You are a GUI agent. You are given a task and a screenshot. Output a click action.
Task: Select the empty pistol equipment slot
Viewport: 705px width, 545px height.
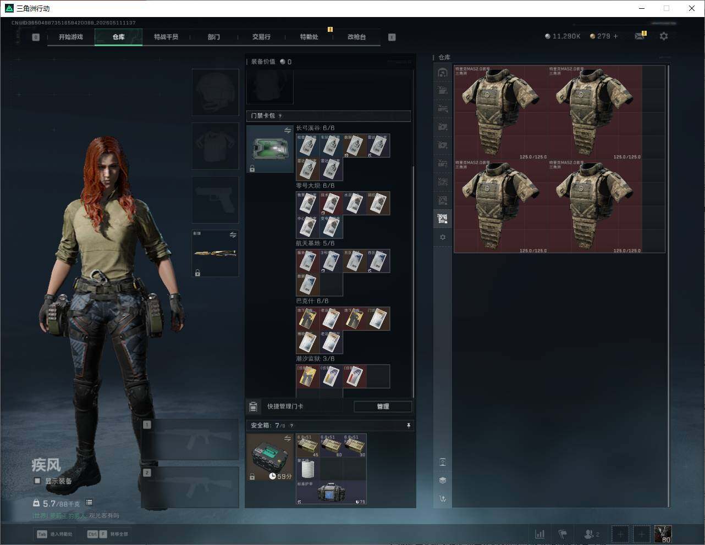(x=216, y=199)
